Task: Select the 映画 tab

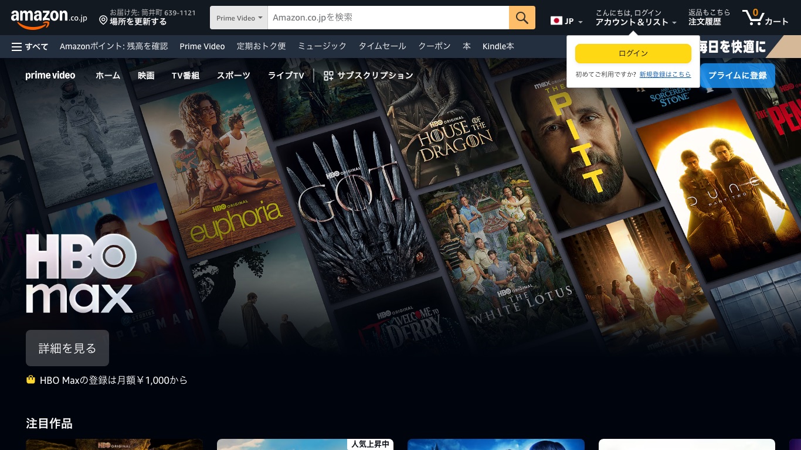Action: coord(146,76)
